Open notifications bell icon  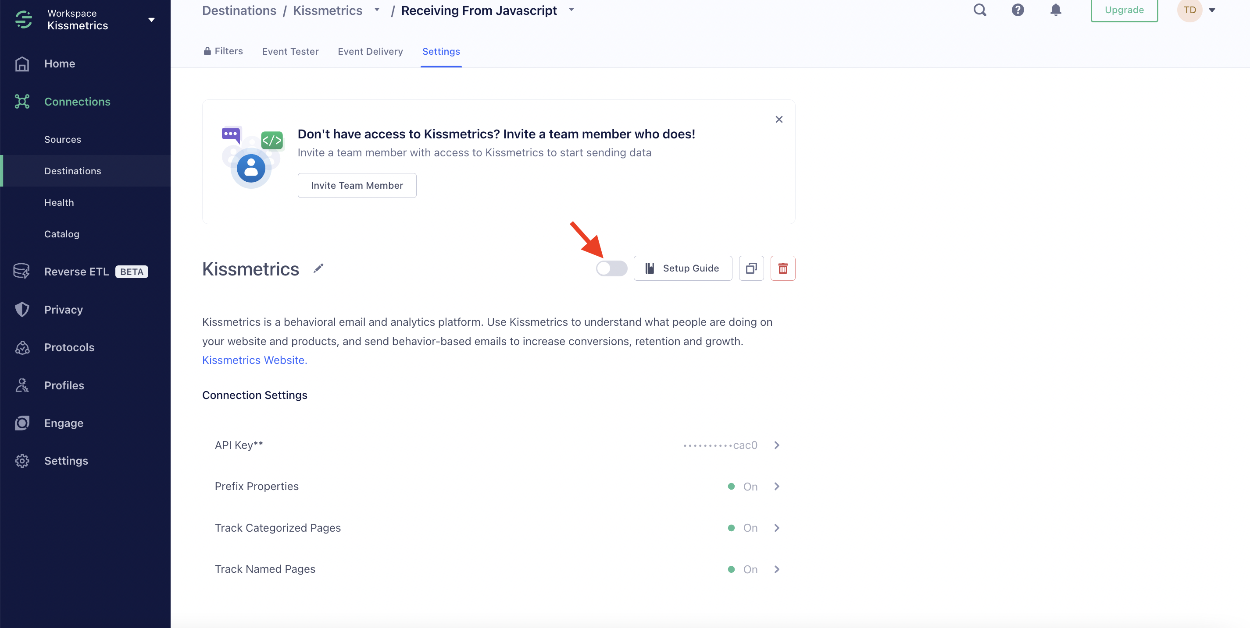pyautogui.click(x=1055, y=10)
